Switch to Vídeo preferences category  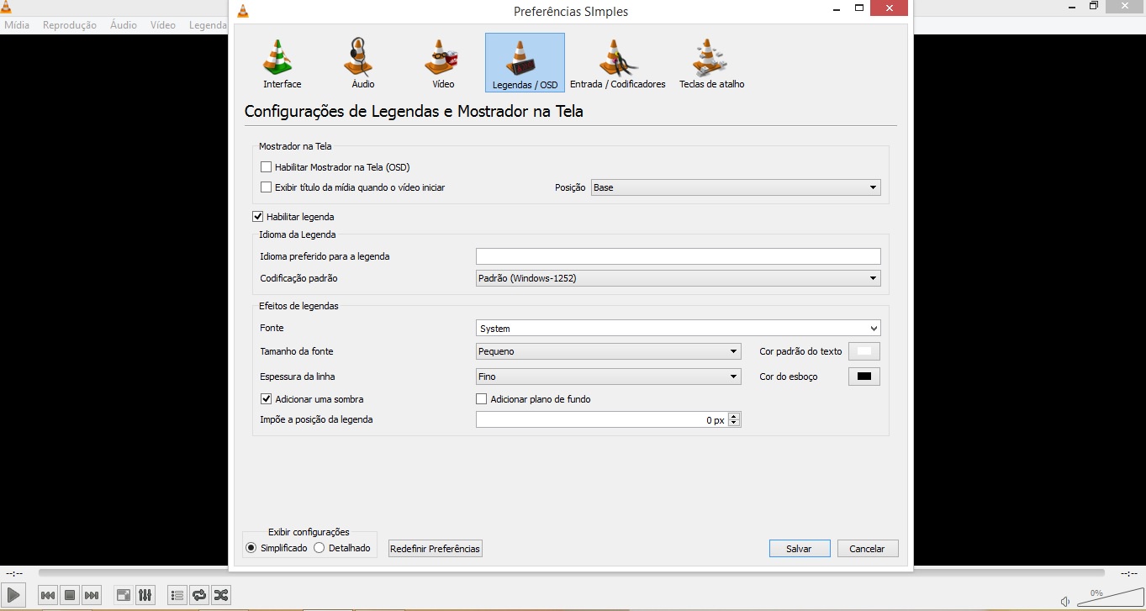point(442,64)
